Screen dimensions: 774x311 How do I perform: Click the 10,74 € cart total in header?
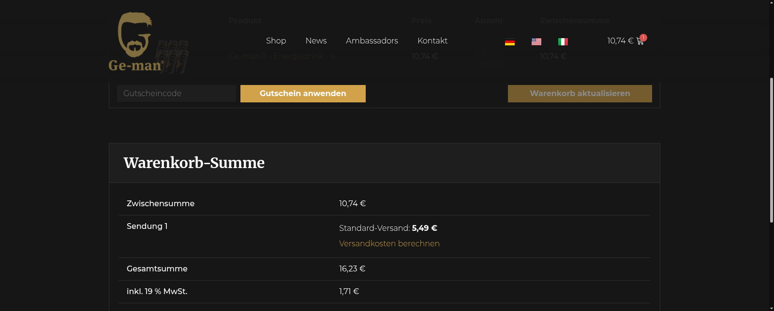(x=620, y=41)
